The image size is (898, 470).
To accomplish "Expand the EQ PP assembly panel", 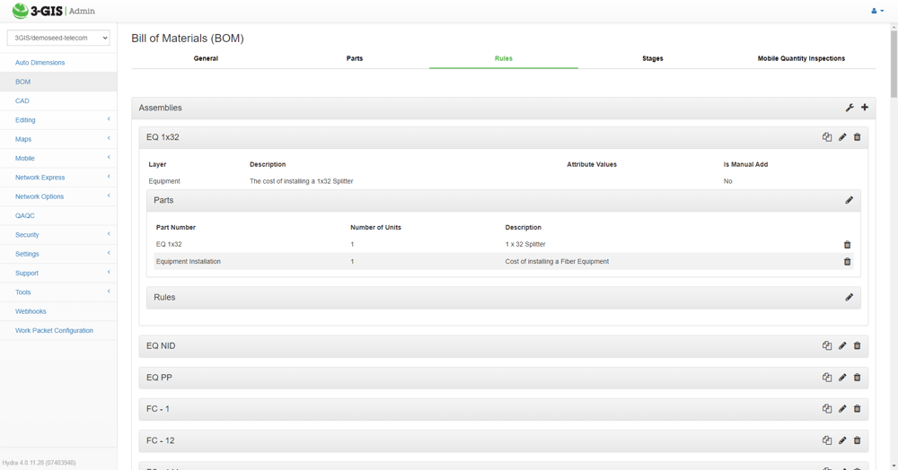I will (504, 378).
